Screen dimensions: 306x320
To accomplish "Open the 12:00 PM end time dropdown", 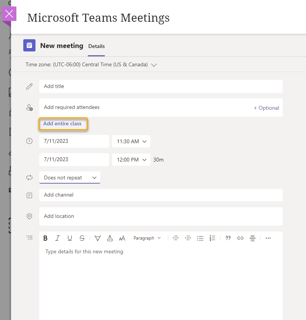I will [x=131, y=160].
